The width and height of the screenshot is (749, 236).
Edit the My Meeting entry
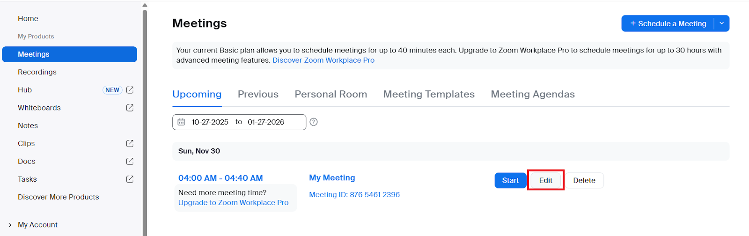[546, 180]
